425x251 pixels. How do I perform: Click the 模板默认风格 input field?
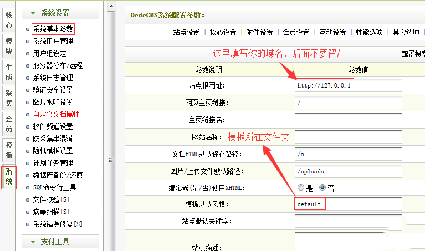tap(348, 204)
